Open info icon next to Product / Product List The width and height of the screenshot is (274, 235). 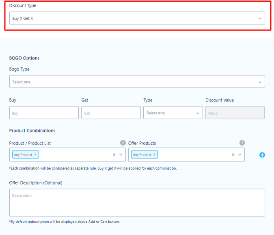tap(123, 143)
